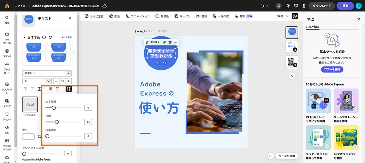Open 整列 alignment option

[202, 16]
